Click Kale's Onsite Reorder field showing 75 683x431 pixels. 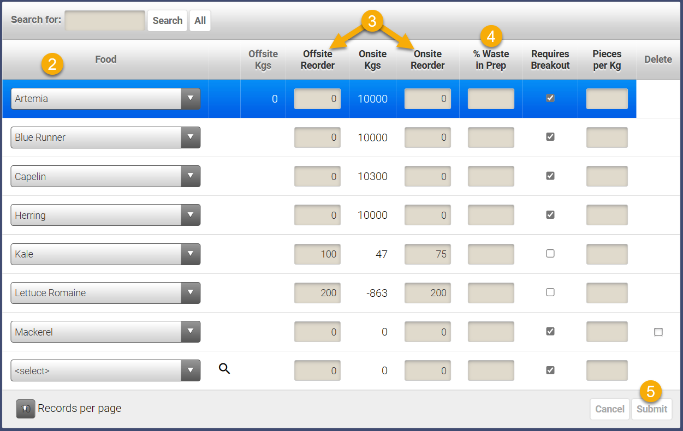pos(427,254)
